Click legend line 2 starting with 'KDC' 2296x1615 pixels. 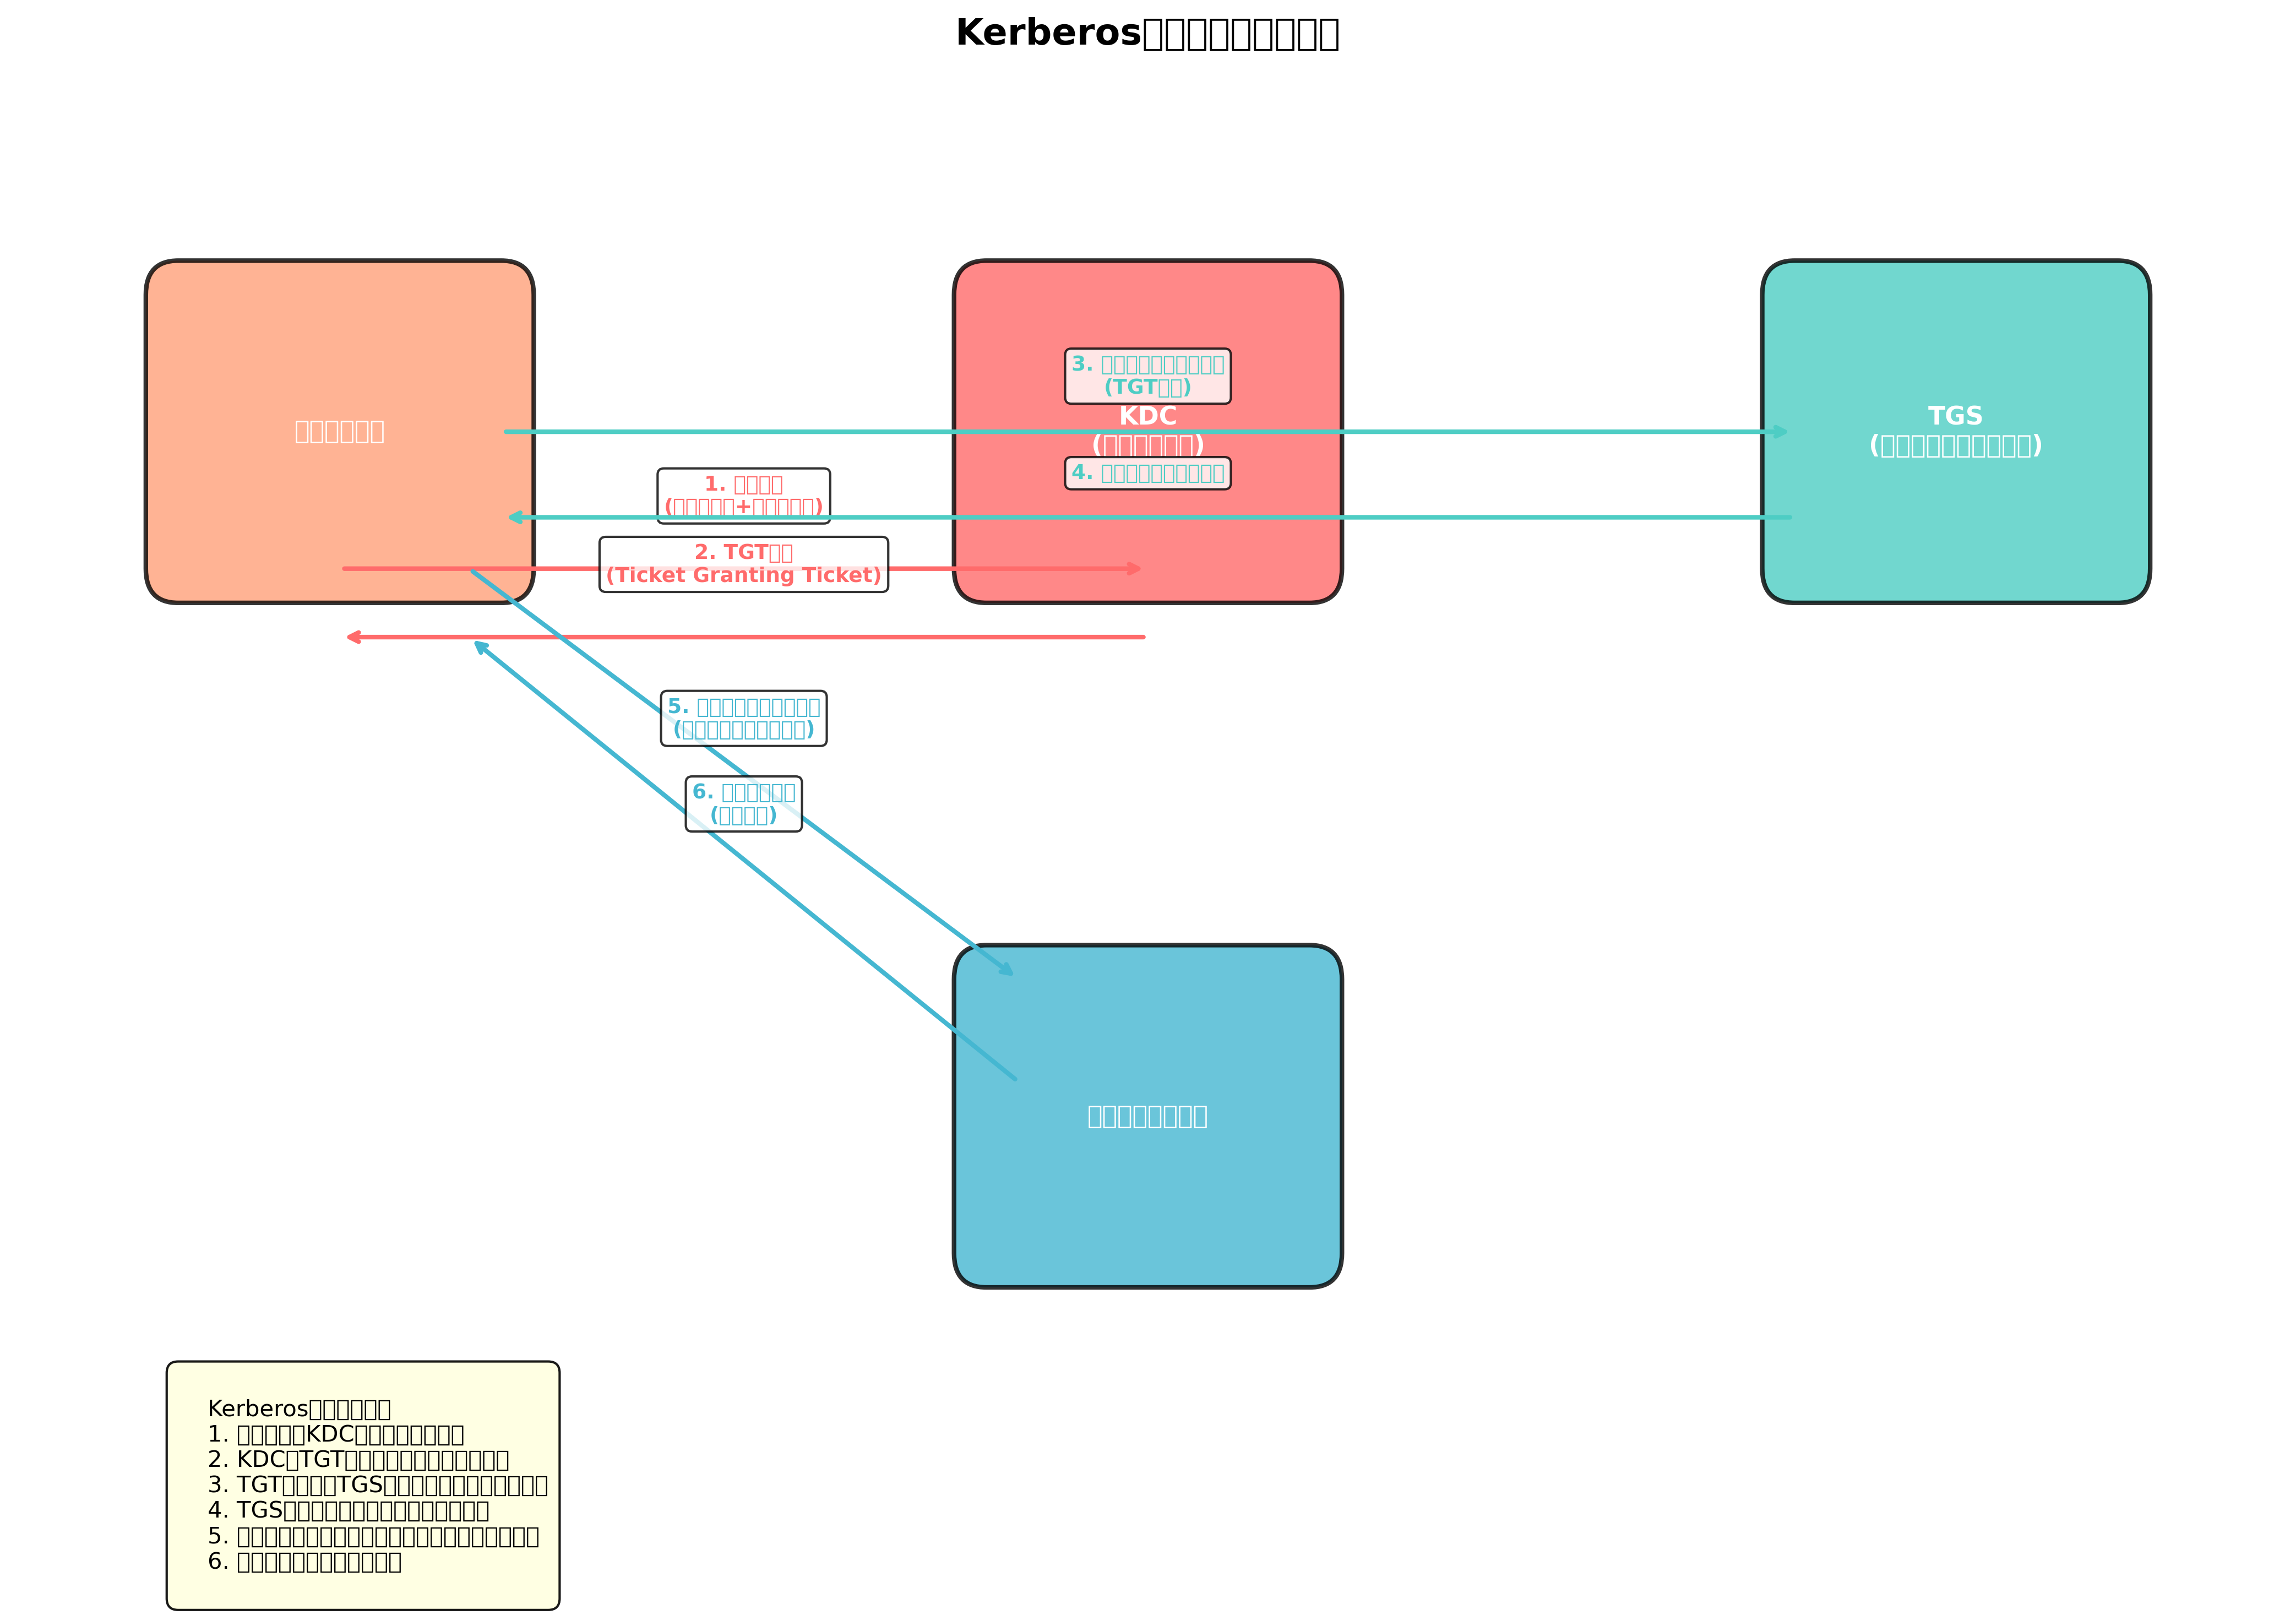(x=358, y=1460)
